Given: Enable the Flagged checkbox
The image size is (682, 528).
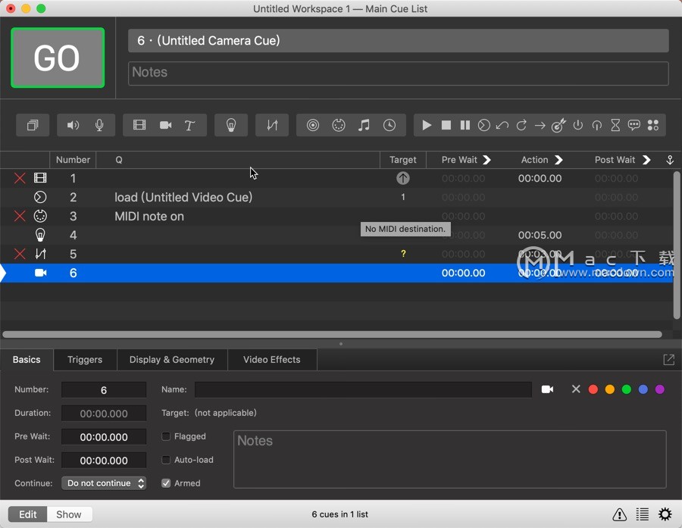Looking at the screenshot, I should (166, 436).
